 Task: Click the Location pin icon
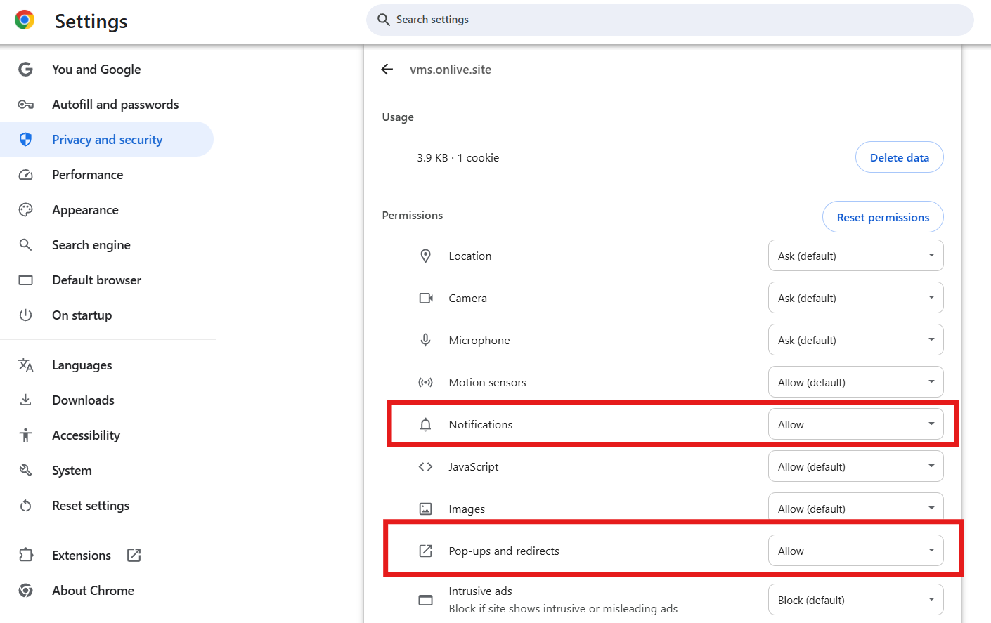(425, 256)
